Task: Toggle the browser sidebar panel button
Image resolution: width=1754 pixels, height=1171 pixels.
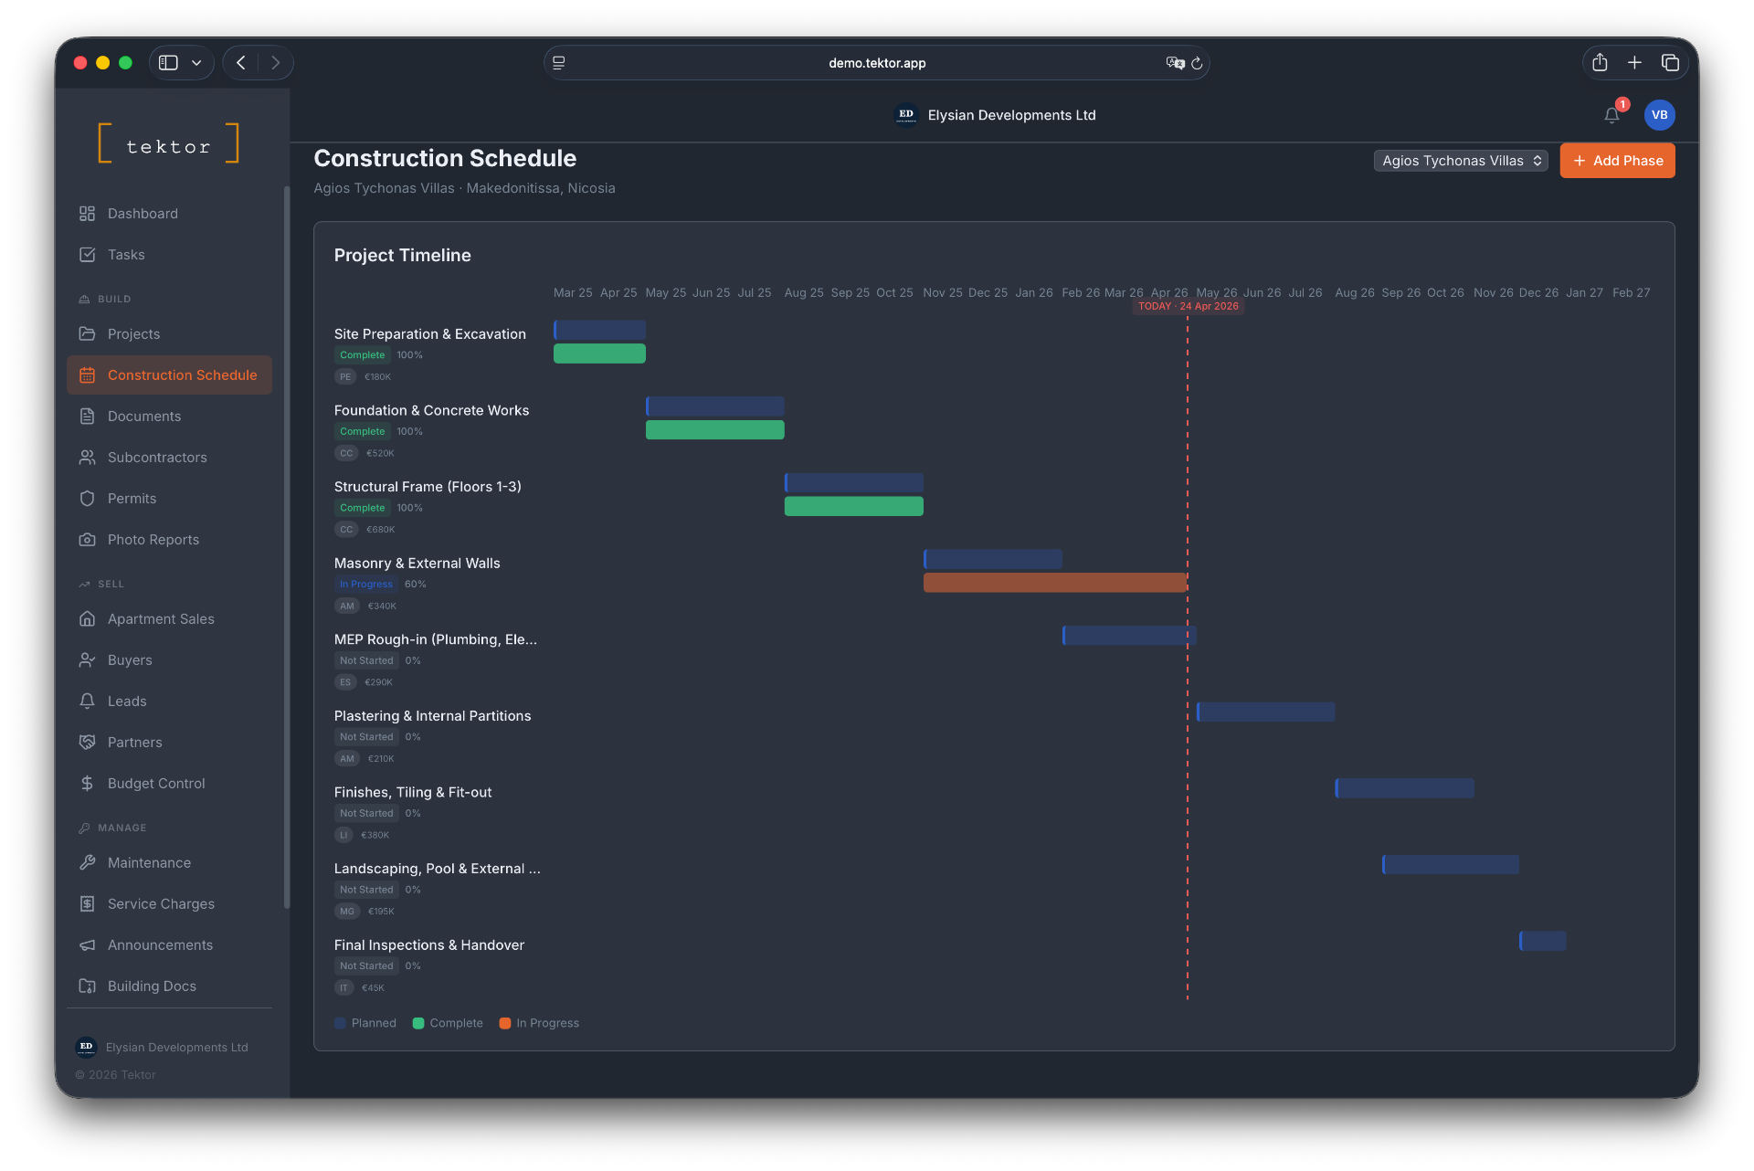Action: click(x=167, y=62)
